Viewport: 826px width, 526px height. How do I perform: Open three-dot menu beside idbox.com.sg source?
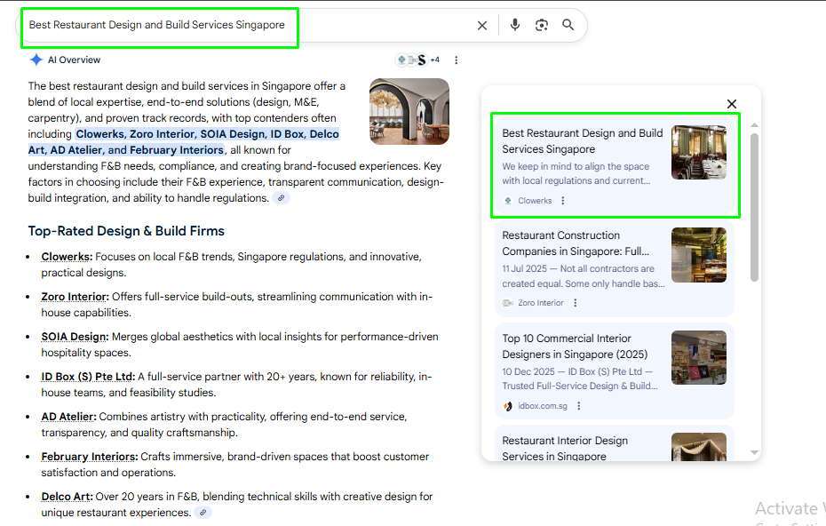click(579, 406)
